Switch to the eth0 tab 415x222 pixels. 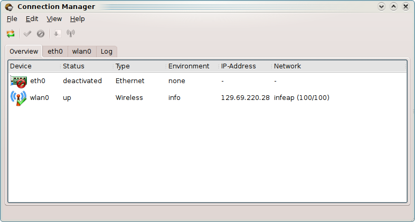click(55, 52)
